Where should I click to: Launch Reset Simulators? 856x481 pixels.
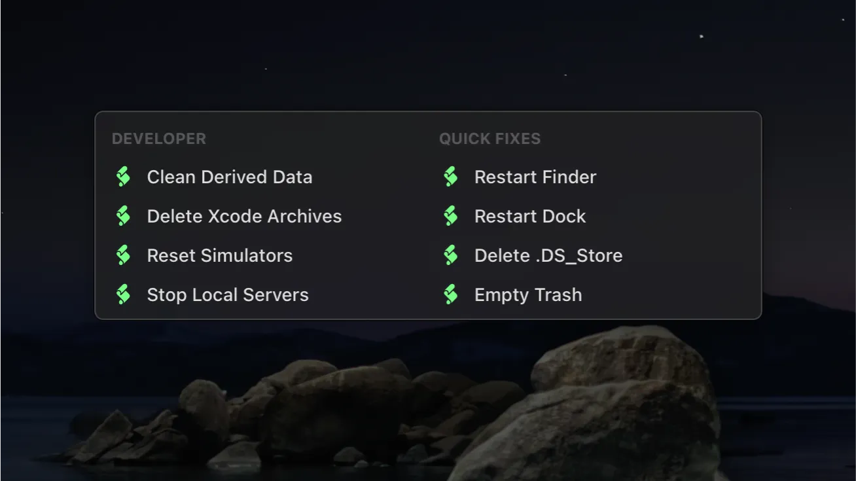(x=220, y=255)
